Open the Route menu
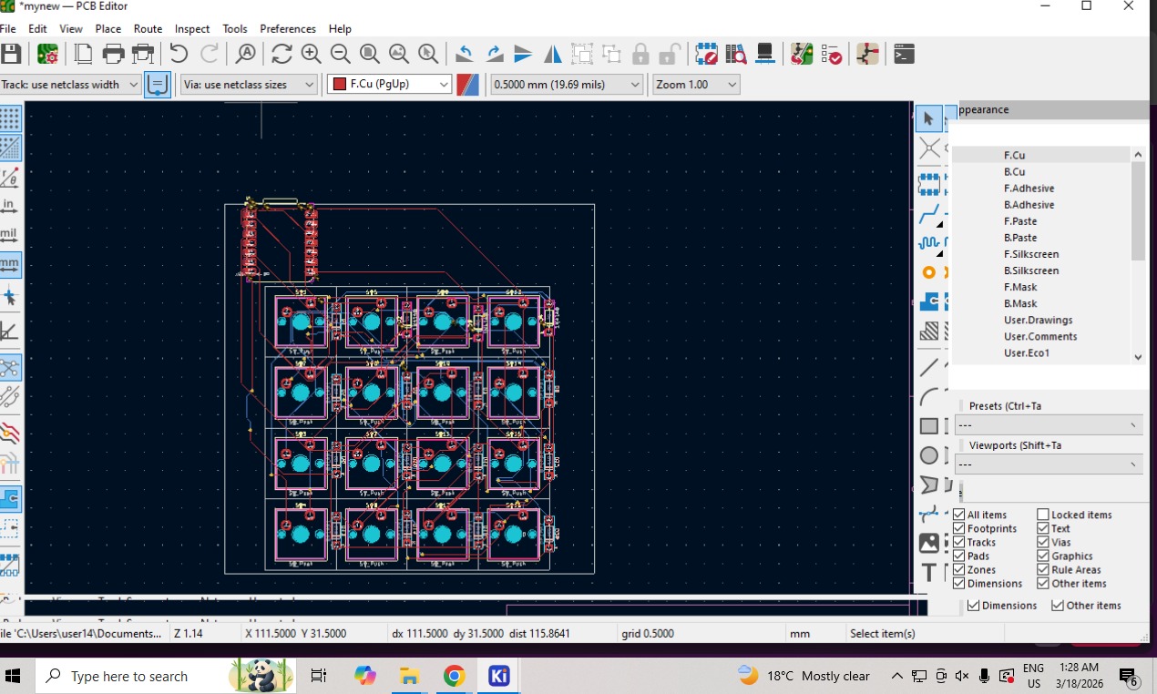The width and height of the screenshot is (1157, 694). (x=148, y=29)
